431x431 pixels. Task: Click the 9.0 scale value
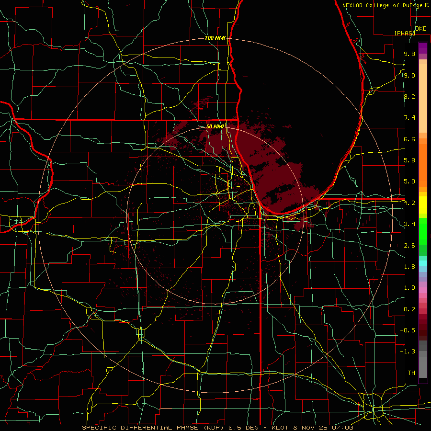click(409, 75)
